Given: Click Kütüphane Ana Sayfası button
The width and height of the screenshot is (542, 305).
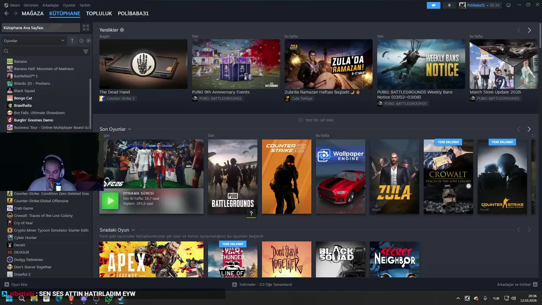Looking at the screenshot, I should [x=41, y=28].
